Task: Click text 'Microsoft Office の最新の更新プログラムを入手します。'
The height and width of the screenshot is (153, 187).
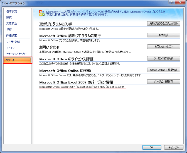Action: [x=69, y=29]
